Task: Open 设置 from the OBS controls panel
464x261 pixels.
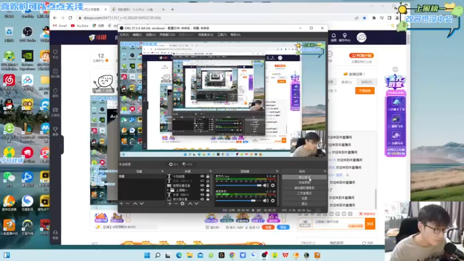Action: pos(304,198)
